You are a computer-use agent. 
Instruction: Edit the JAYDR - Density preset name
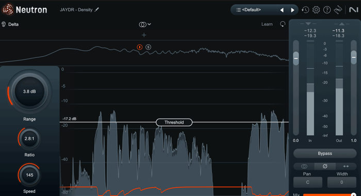tap(97, 9)
